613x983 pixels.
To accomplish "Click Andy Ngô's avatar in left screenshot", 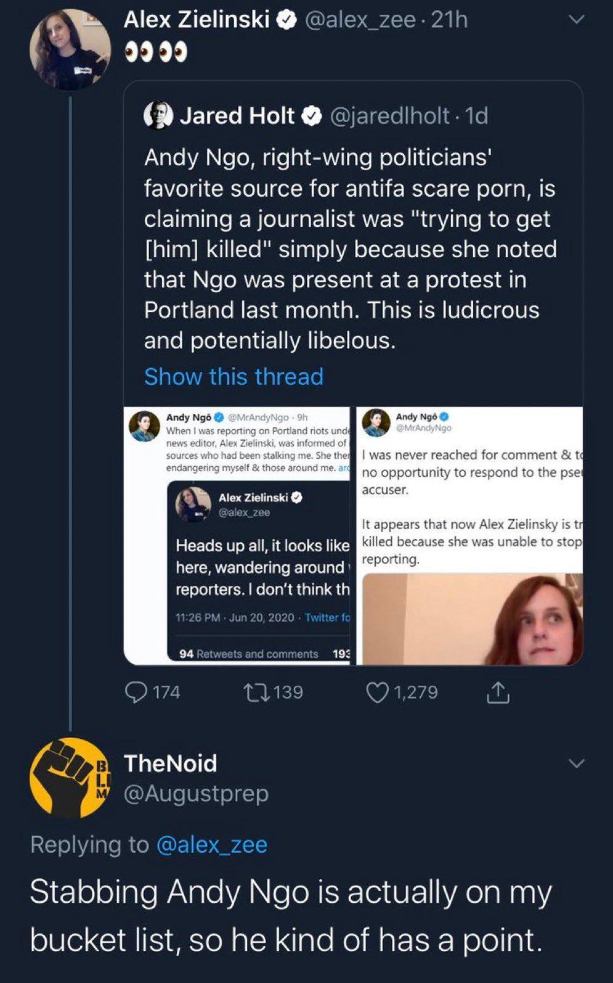I will 144,427.
